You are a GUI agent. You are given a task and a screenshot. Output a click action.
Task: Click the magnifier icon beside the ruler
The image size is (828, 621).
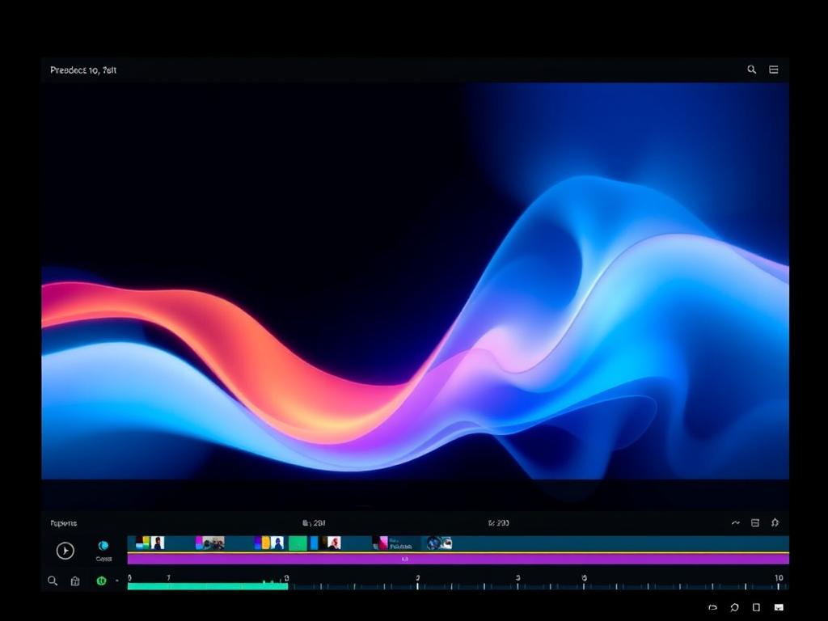pos(53,581)
